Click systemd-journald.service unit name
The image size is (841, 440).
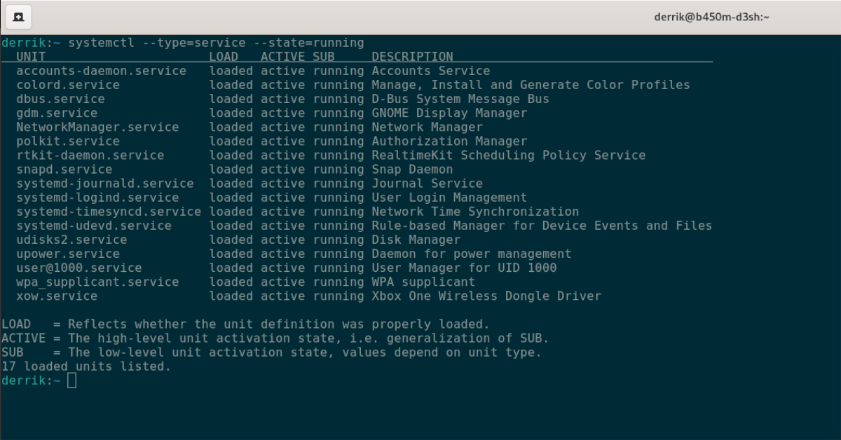click(105, 184)
